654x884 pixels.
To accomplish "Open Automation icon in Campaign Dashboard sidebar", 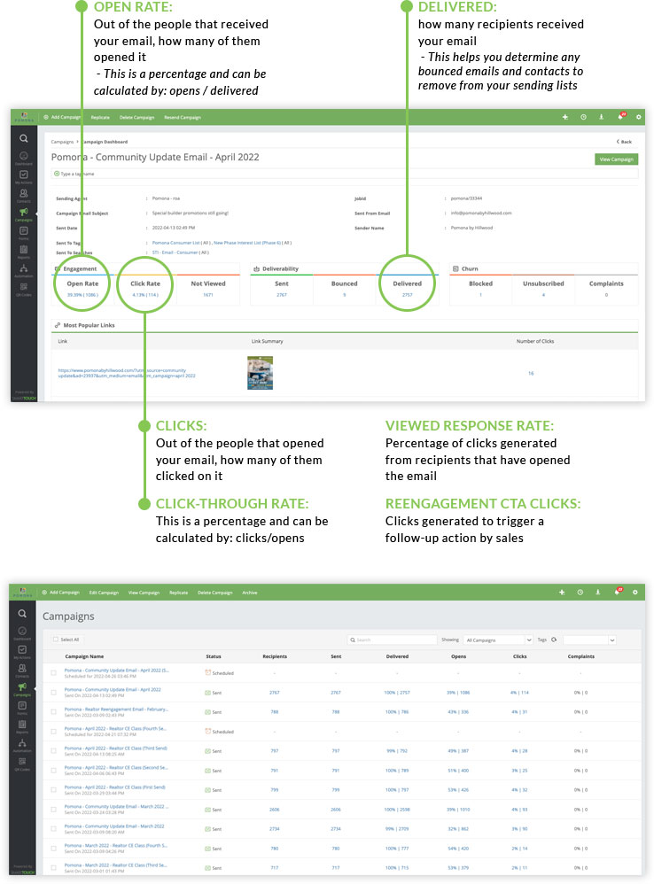I will click(24, 268).
